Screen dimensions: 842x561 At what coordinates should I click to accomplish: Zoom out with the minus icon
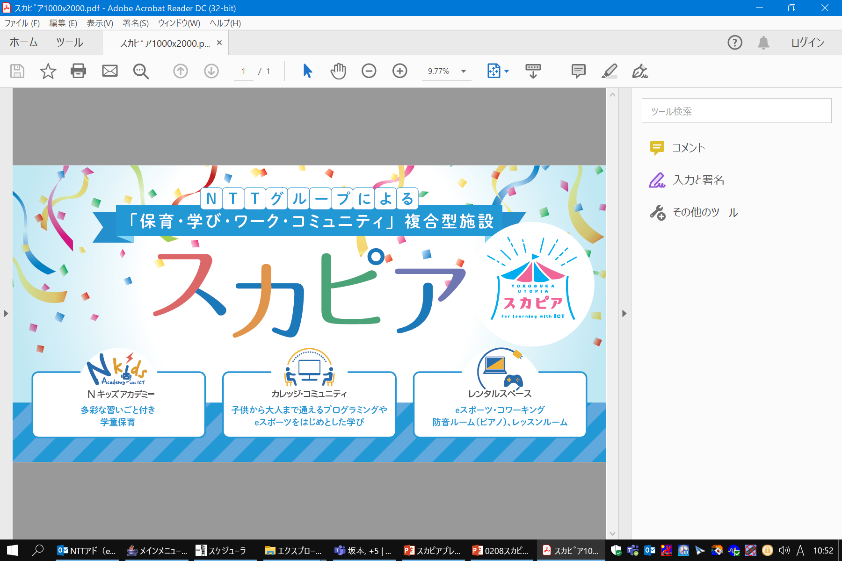[369, 71]
